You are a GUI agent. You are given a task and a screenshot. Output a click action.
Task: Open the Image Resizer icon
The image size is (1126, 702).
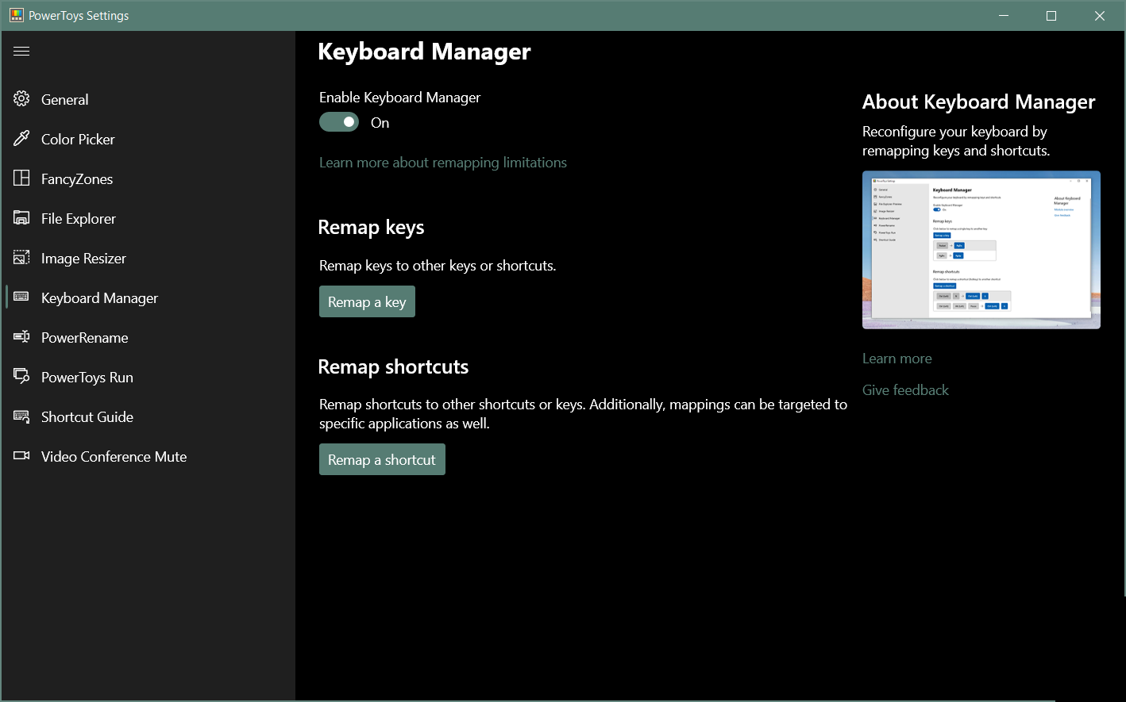(x=21, y=258)
